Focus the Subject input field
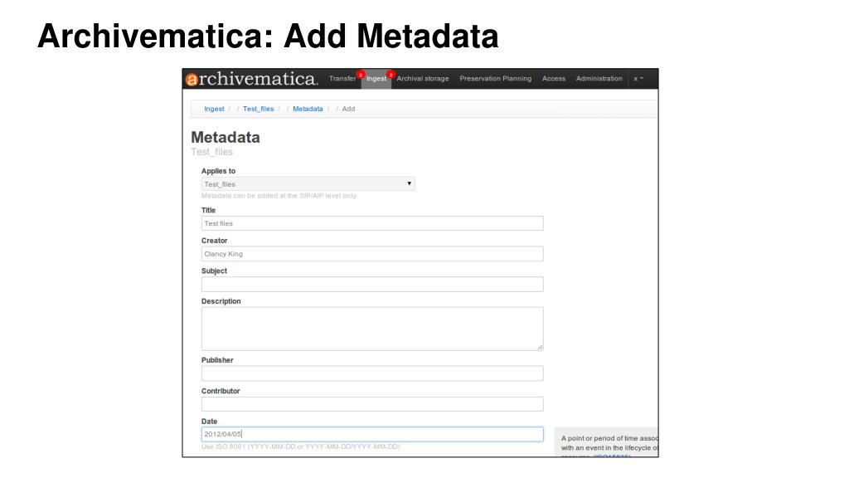Viewport: 849px width, 478px height. click(372, 284)
